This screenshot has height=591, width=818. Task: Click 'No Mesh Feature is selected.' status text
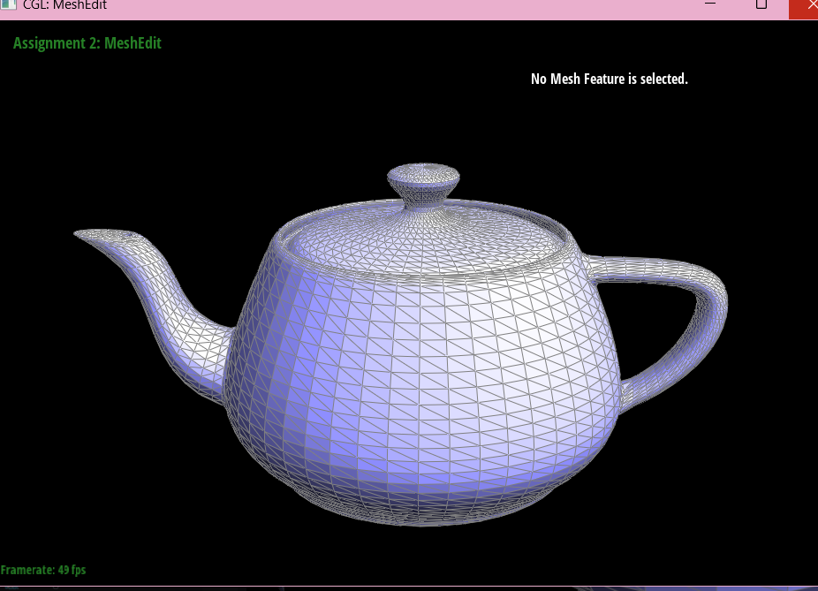click(x=610, y=79)
